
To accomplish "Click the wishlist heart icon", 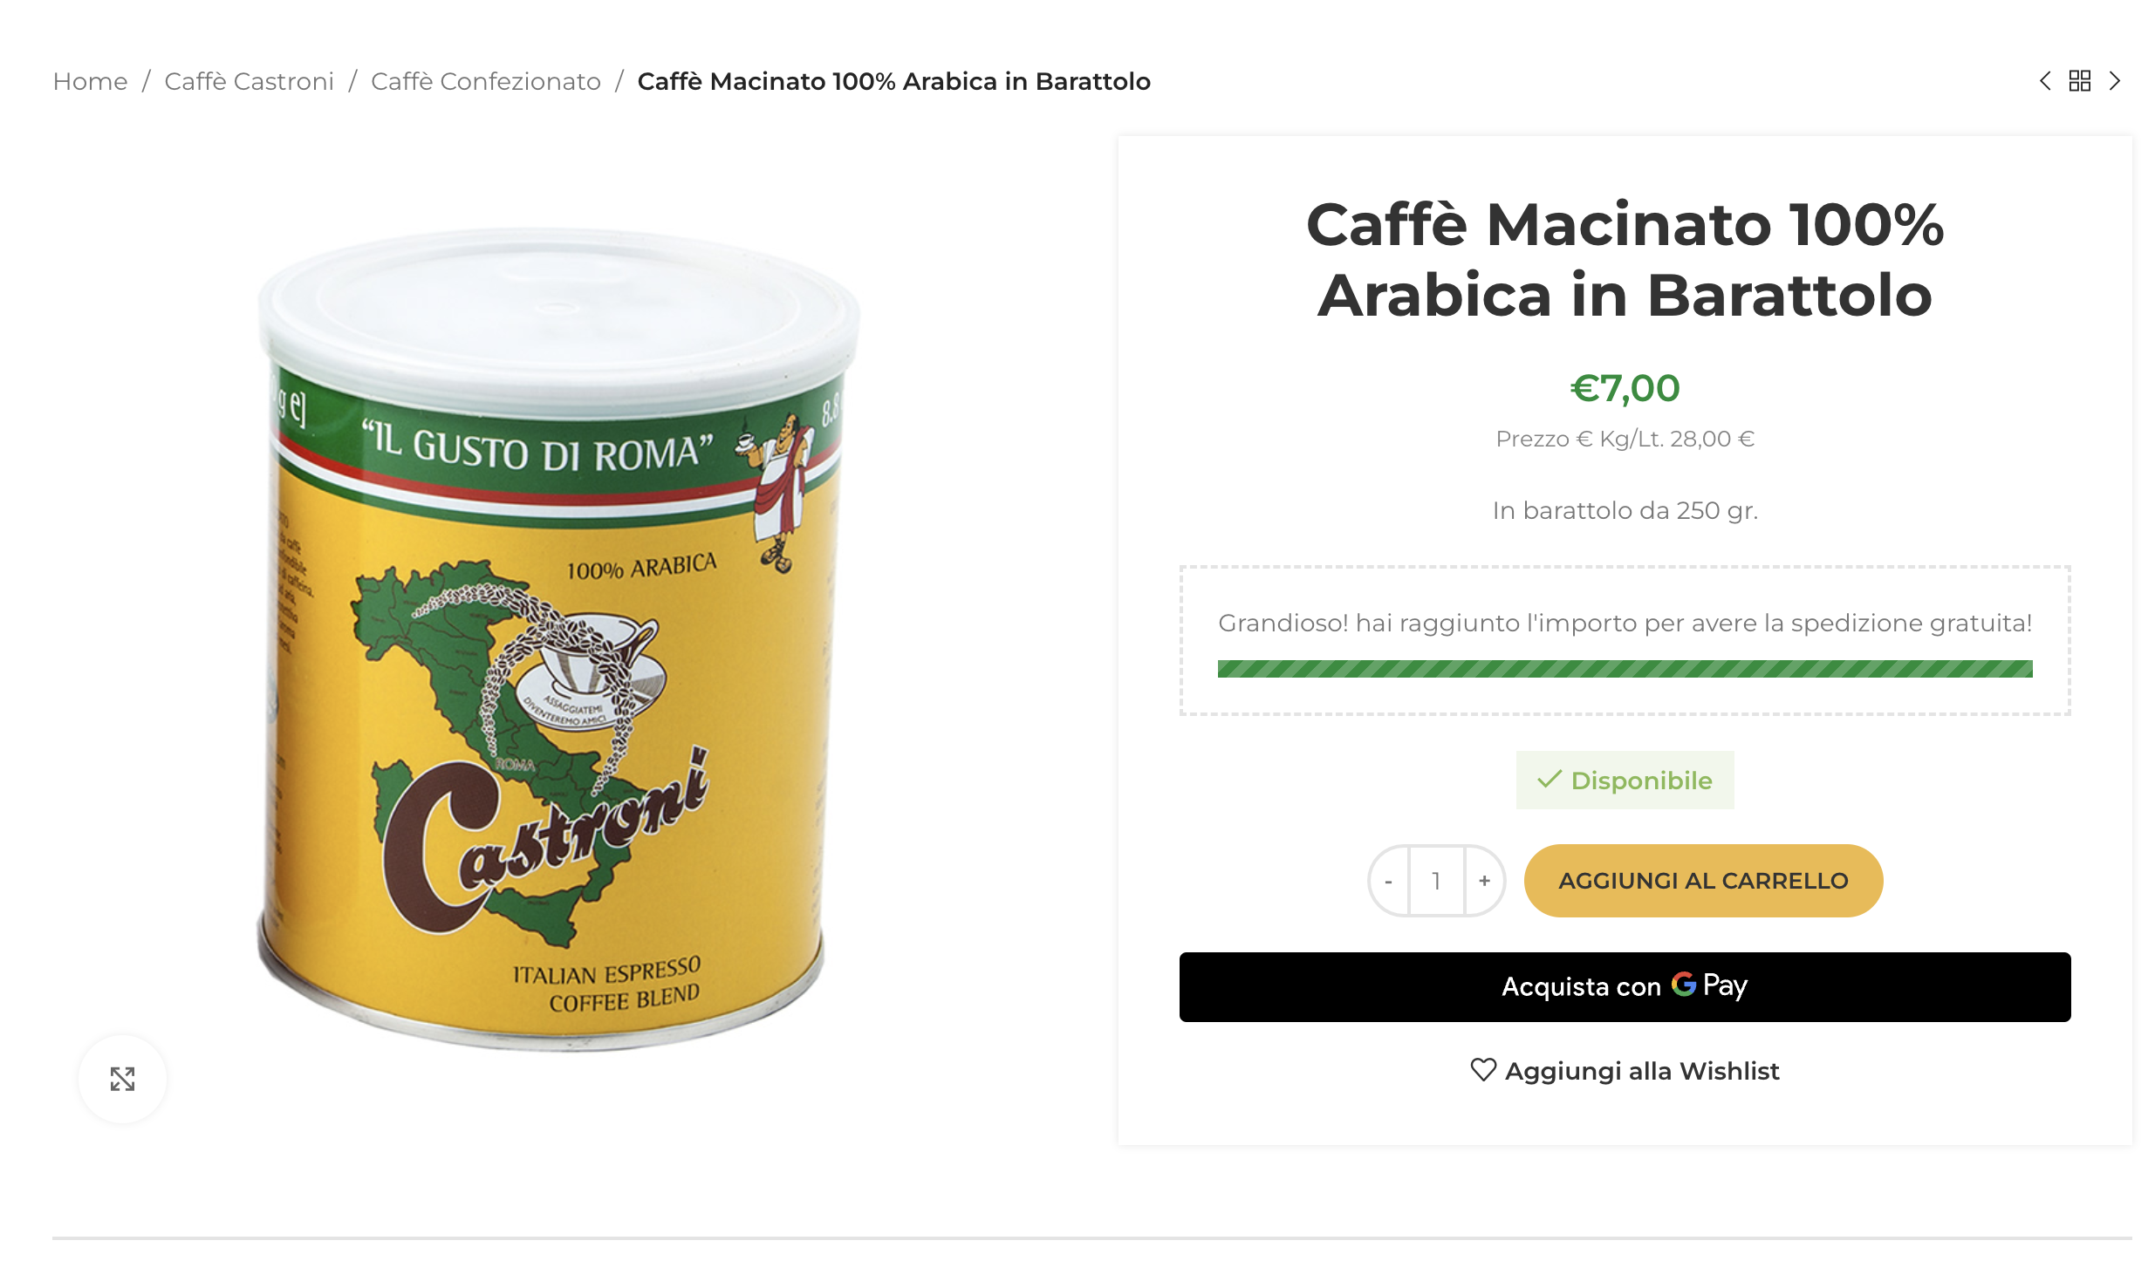I will 1483,1070.
